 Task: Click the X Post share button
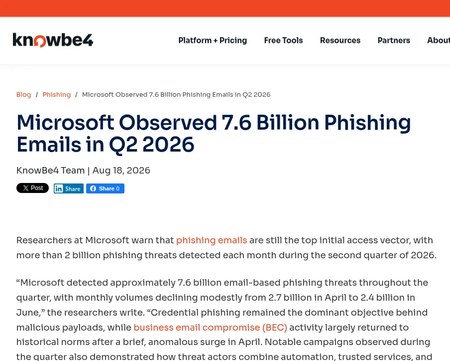tap(32, 188)
